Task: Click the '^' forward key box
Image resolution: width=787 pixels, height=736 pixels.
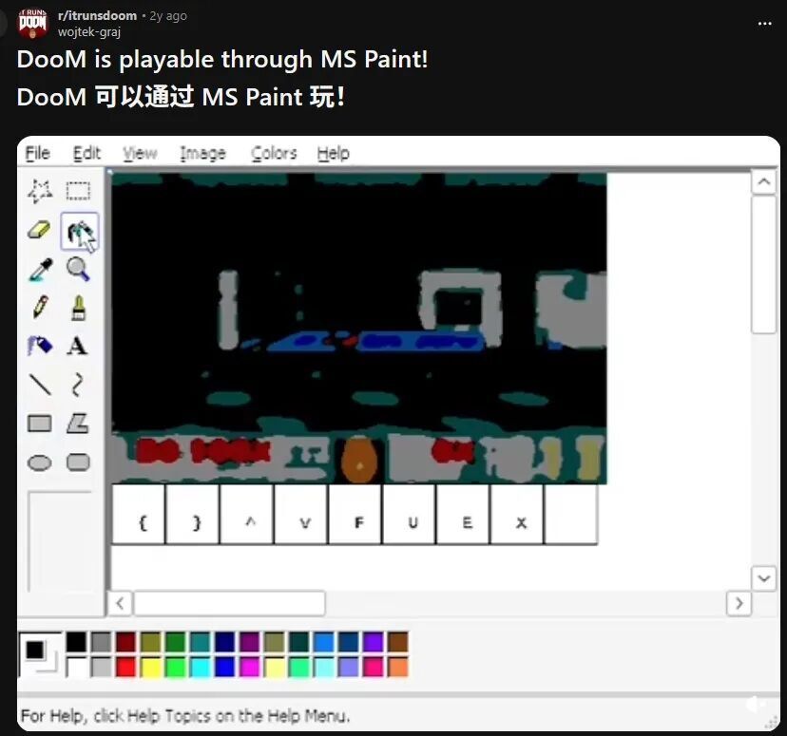Action: point(247,515)
